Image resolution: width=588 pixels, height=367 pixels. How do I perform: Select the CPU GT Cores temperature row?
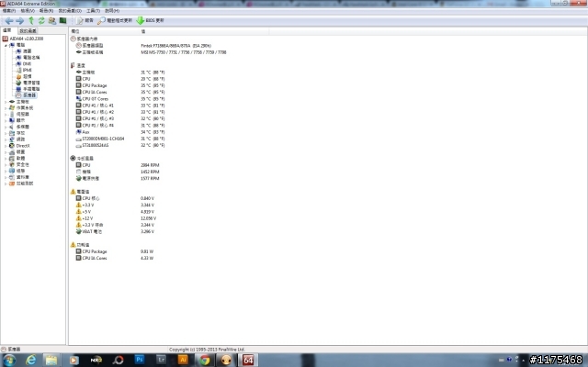coord(120,99)
